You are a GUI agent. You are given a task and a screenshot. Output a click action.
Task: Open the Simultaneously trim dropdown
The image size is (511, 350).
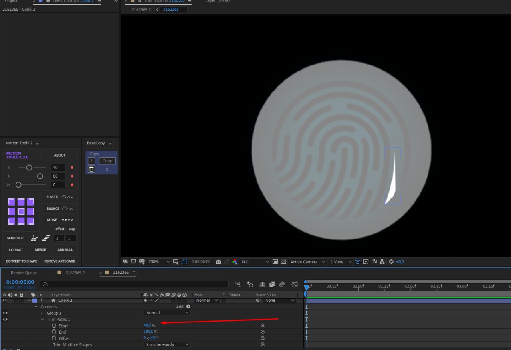click(167, 344)
